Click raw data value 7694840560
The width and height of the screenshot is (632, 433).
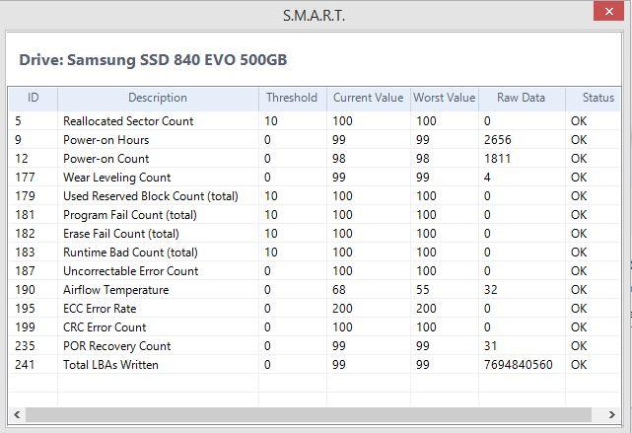pos(518,365)
